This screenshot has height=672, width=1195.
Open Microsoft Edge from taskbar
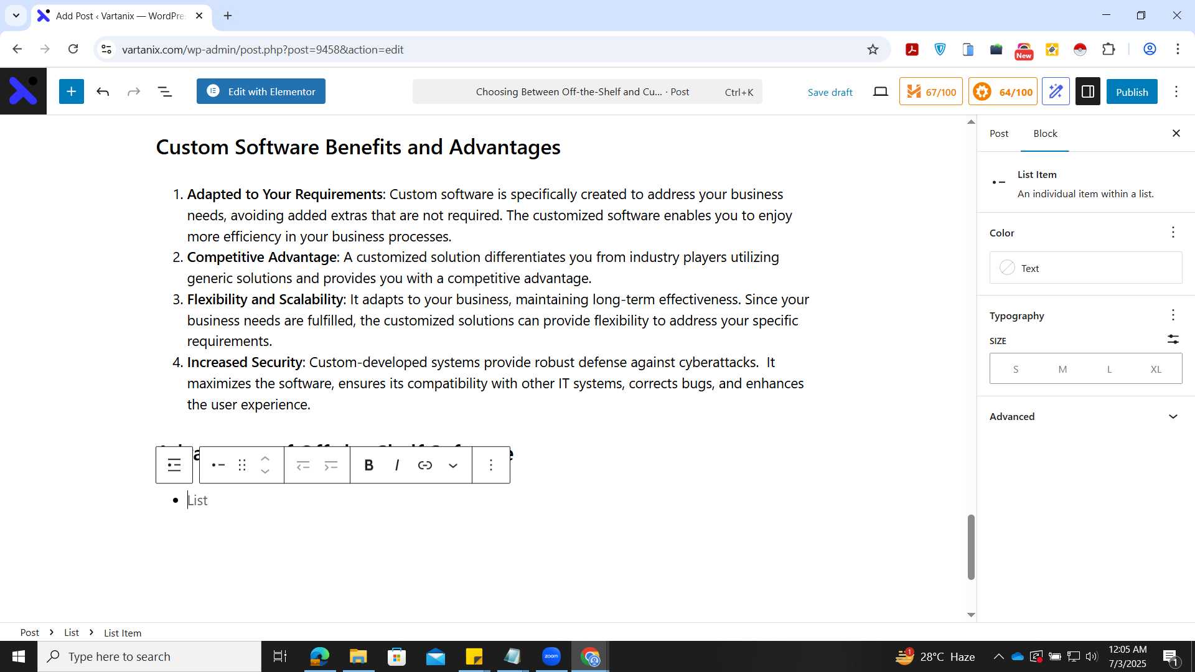point(319,656)
